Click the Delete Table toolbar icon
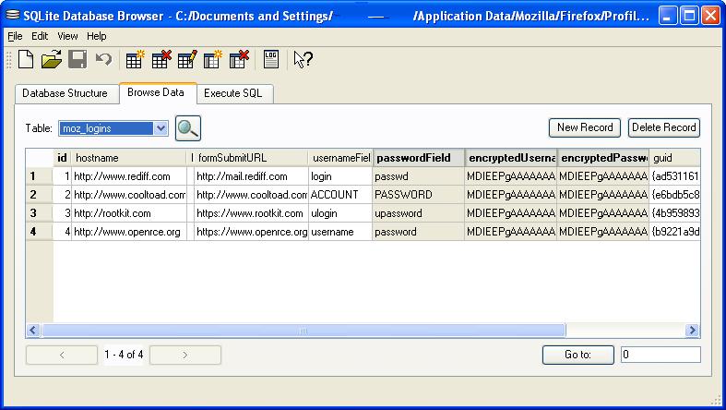 click(x=161, y=60)
